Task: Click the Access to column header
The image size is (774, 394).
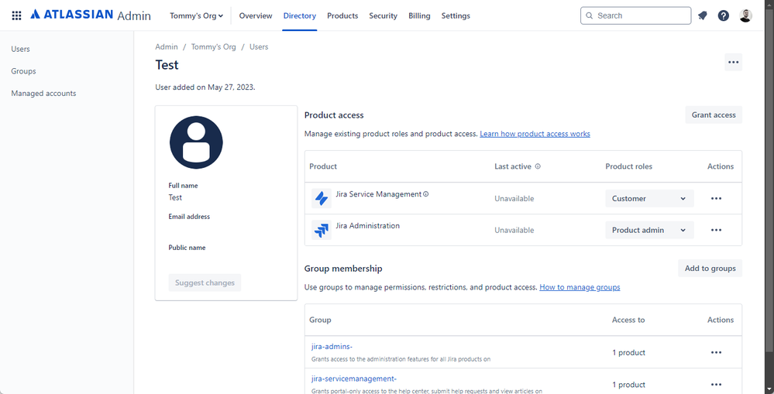Action: coord(628,320)
